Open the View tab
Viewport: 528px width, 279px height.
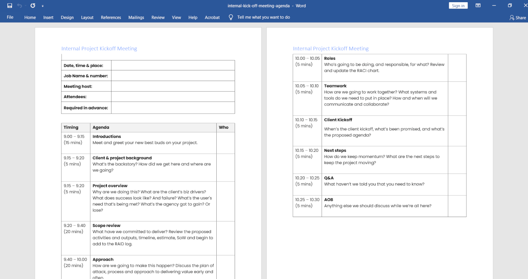(176, 17)
